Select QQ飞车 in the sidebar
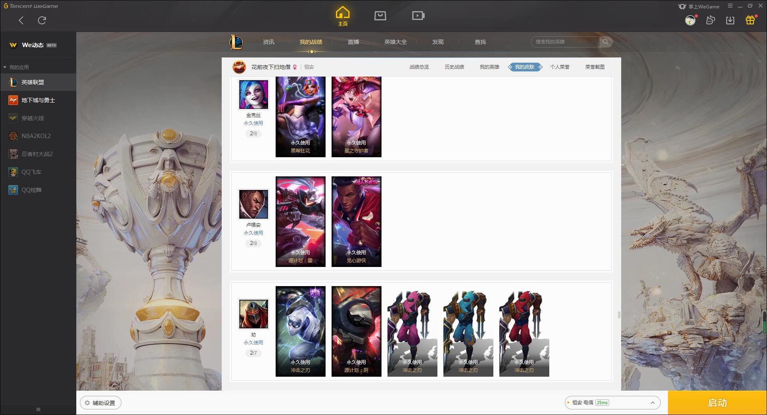767x415 pixels. 38,172
